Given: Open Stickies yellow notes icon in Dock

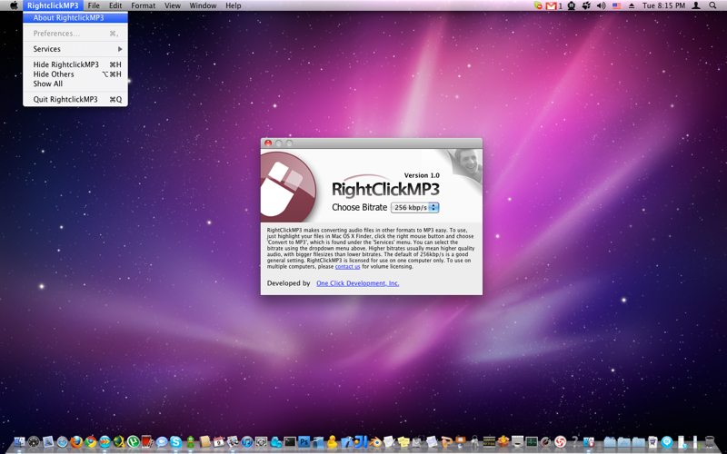Looking at the screenshot, I should point(403,442).
